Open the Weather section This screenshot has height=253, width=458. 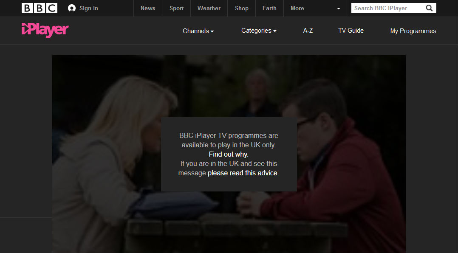[x=209, y=8]
